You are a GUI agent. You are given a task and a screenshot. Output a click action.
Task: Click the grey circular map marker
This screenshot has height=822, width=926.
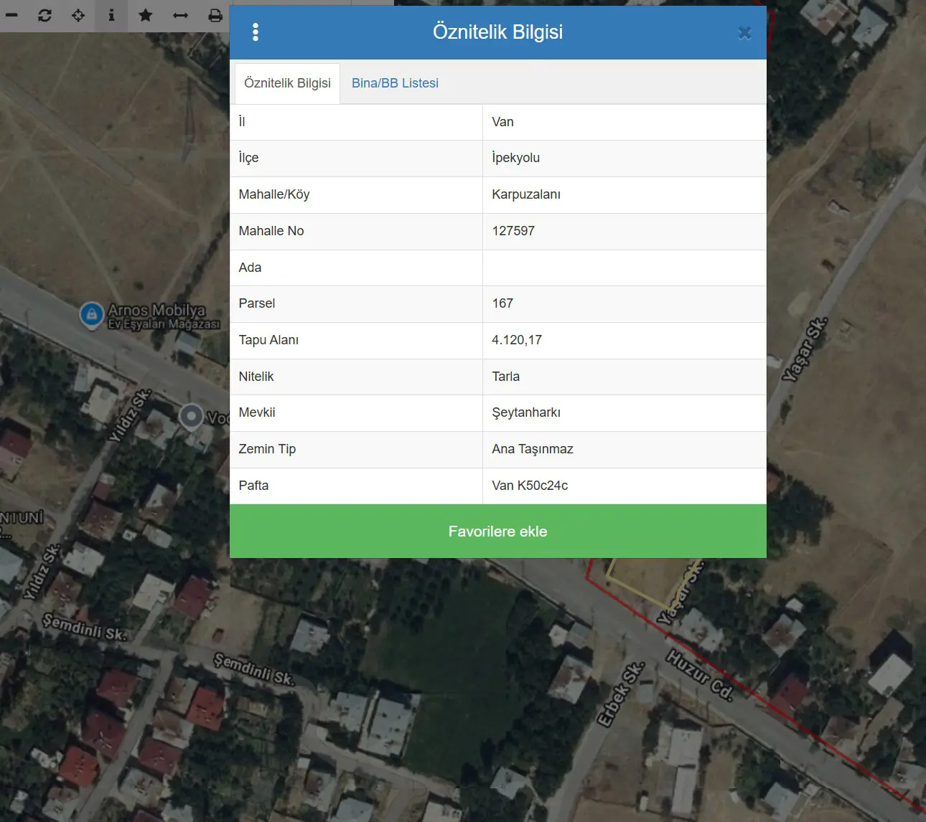pos(191,416)
